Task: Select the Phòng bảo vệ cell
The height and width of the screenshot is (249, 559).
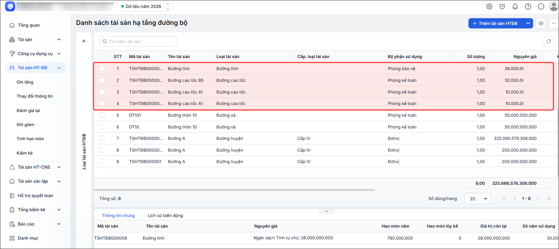Action: 401,69
